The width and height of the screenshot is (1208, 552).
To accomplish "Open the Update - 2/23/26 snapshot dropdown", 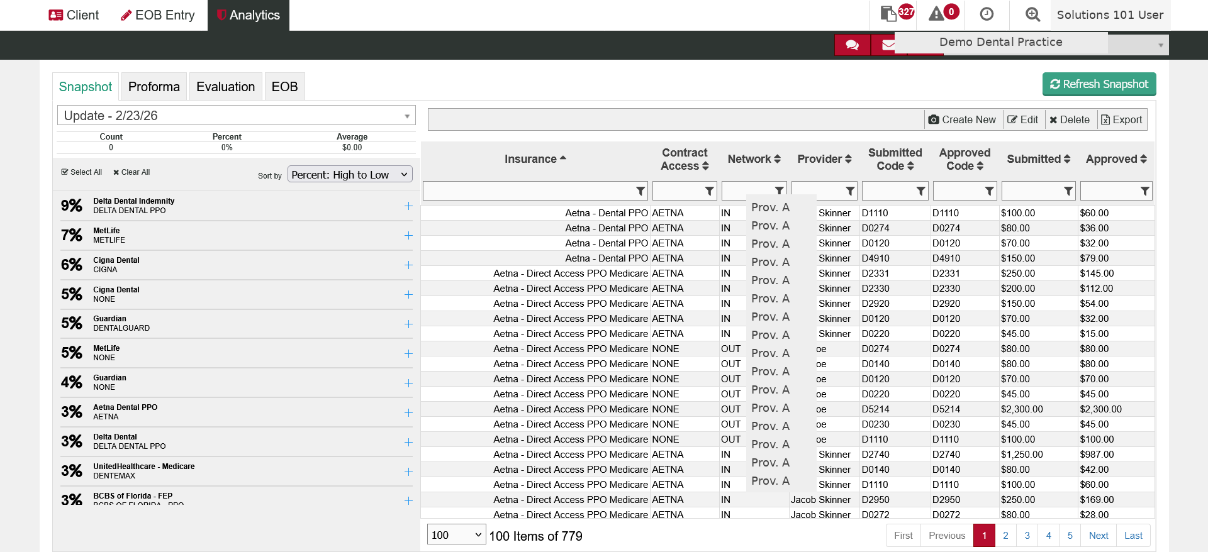I will [x=237, y=116].
